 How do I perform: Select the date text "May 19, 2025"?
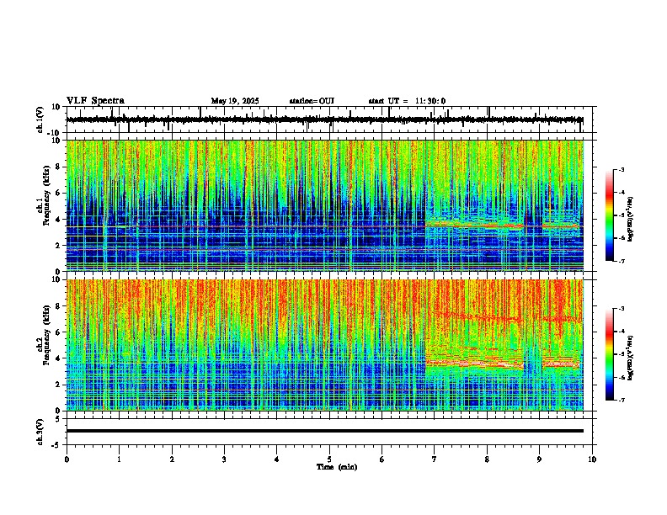pos(235,101)
